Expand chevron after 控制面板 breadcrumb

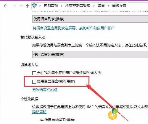[x=62, y=6]
